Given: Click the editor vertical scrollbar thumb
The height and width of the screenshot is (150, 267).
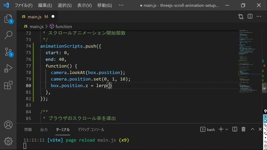Looking at the screenshot, I should (264, 87).
